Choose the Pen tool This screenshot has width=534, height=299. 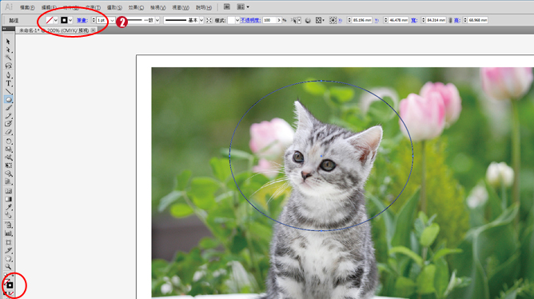click(8, 75)
